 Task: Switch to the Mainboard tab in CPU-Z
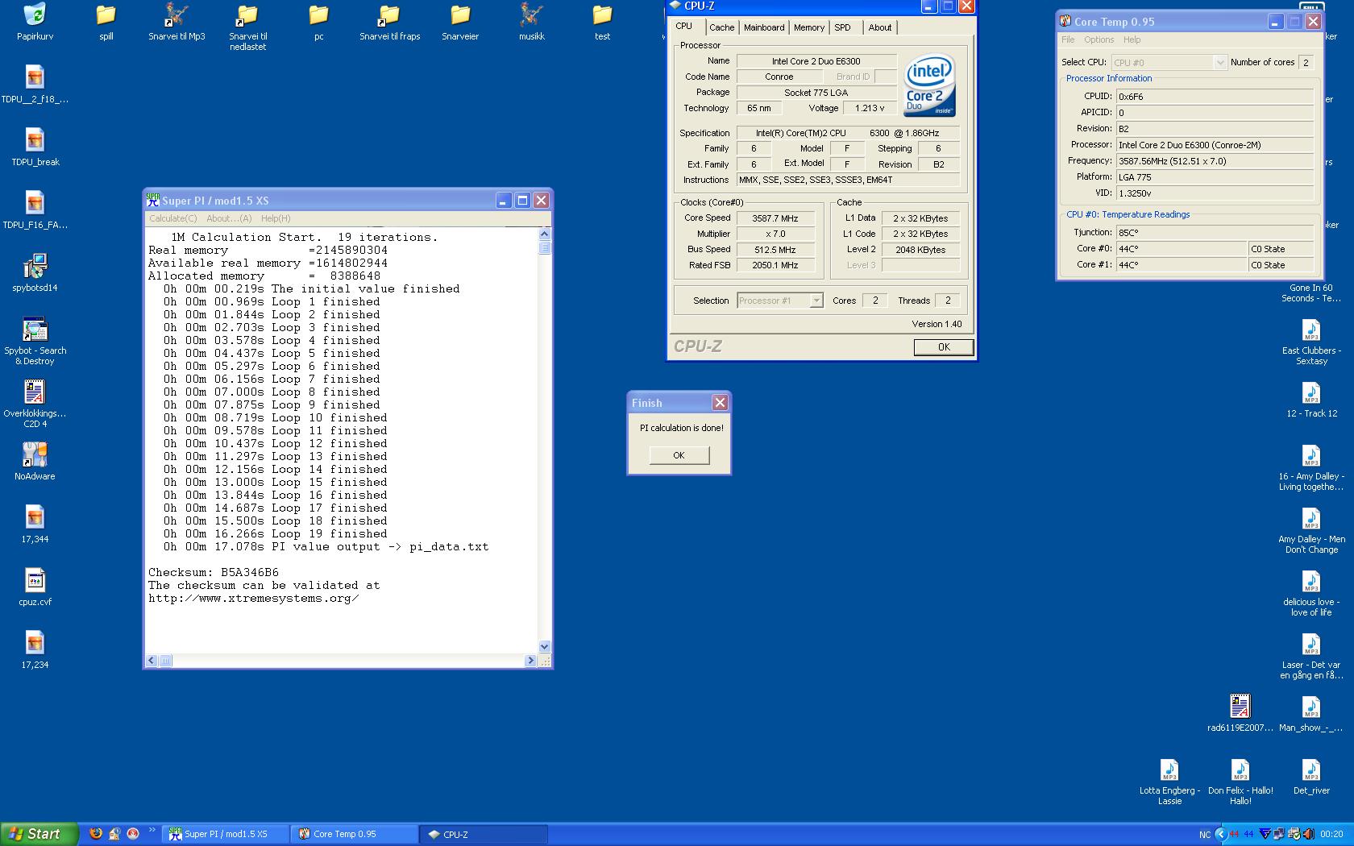coord(764,27)
